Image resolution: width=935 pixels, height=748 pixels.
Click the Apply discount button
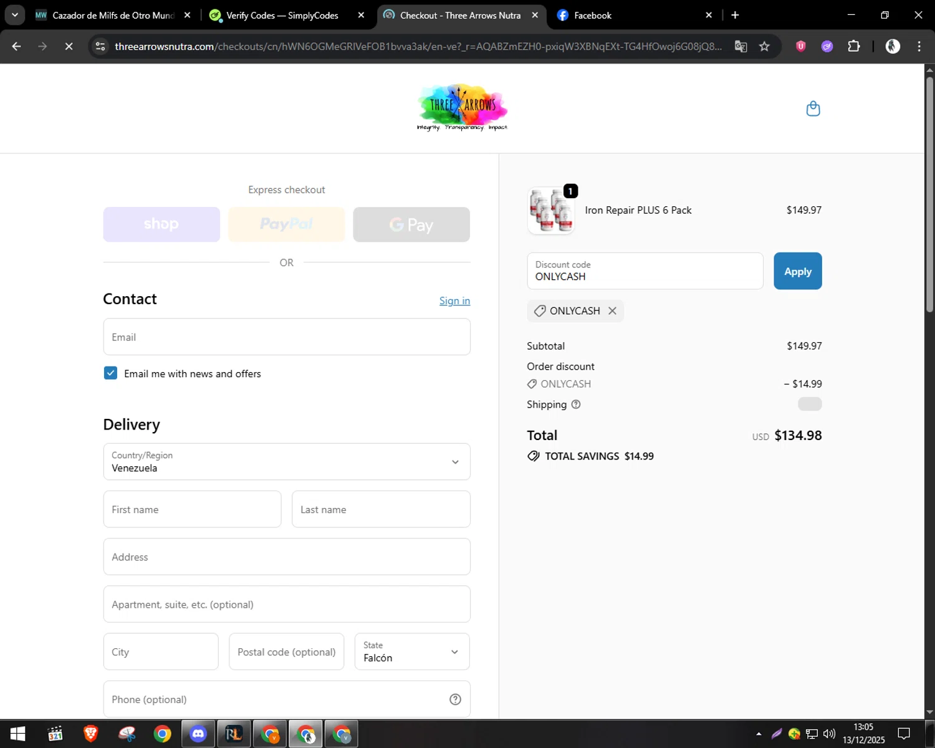[x=798, y=271]
